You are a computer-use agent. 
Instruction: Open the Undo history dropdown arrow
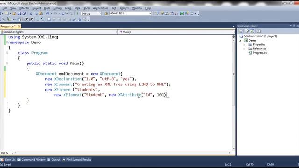51,14
